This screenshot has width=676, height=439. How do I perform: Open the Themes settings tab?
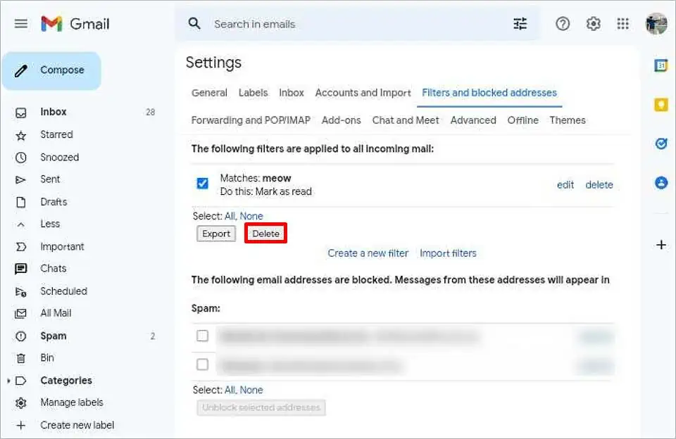568,120
